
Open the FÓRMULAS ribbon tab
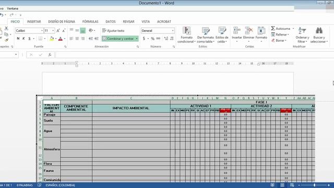click(x=90, y=21)
